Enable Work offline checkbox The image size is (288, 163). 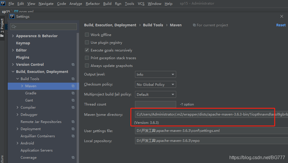[87, 35]
